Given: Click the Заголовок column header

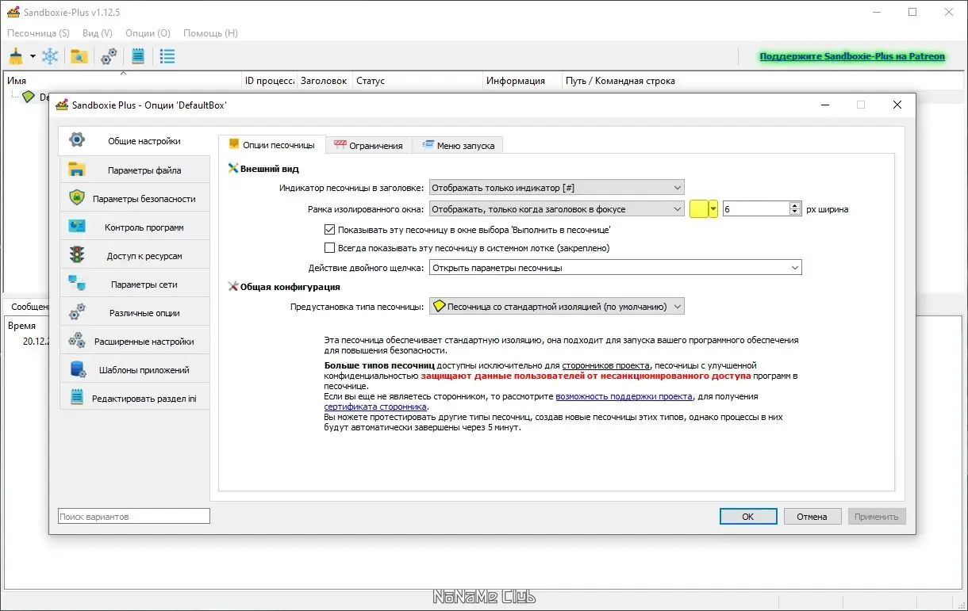Looking at the screenshot, I should click(x=325, y=81).
